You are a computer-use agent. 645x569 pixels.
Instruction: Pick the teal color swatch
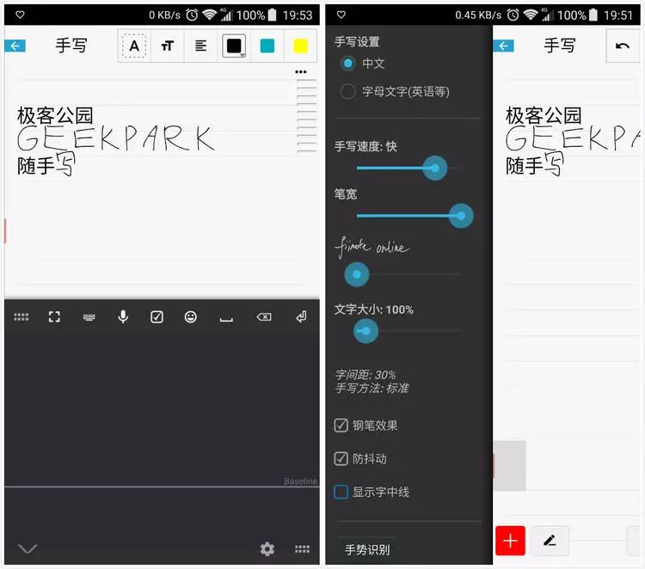click(x=267, y=46)
